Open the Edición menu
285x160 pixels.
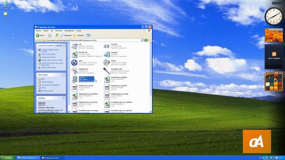coord(46,31)
